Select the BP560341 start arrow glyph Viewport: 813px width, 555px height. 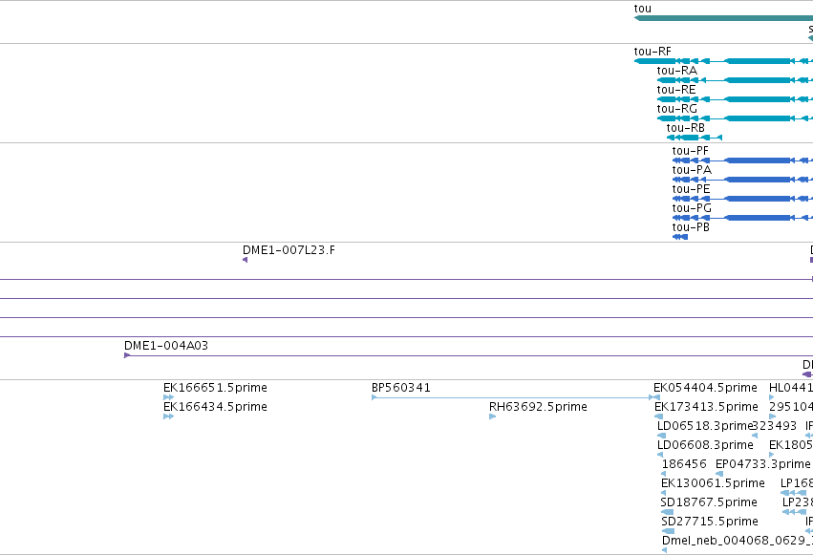374,397
